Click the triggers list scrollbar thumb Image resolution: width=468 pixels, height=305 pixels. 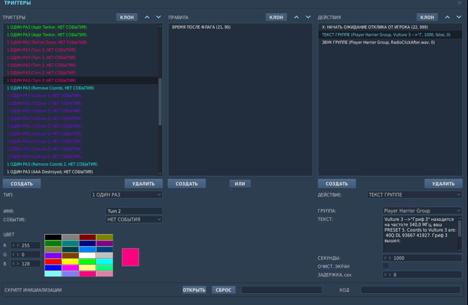coord(160,102)
